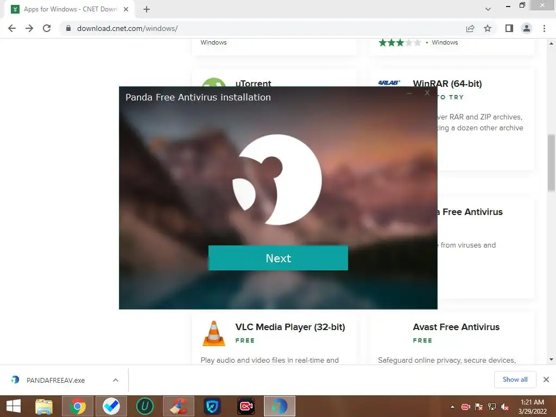Viewport: 556px width, 417px height.
Task: Share this page icon in address bar
Action: (x=470, y=28)
